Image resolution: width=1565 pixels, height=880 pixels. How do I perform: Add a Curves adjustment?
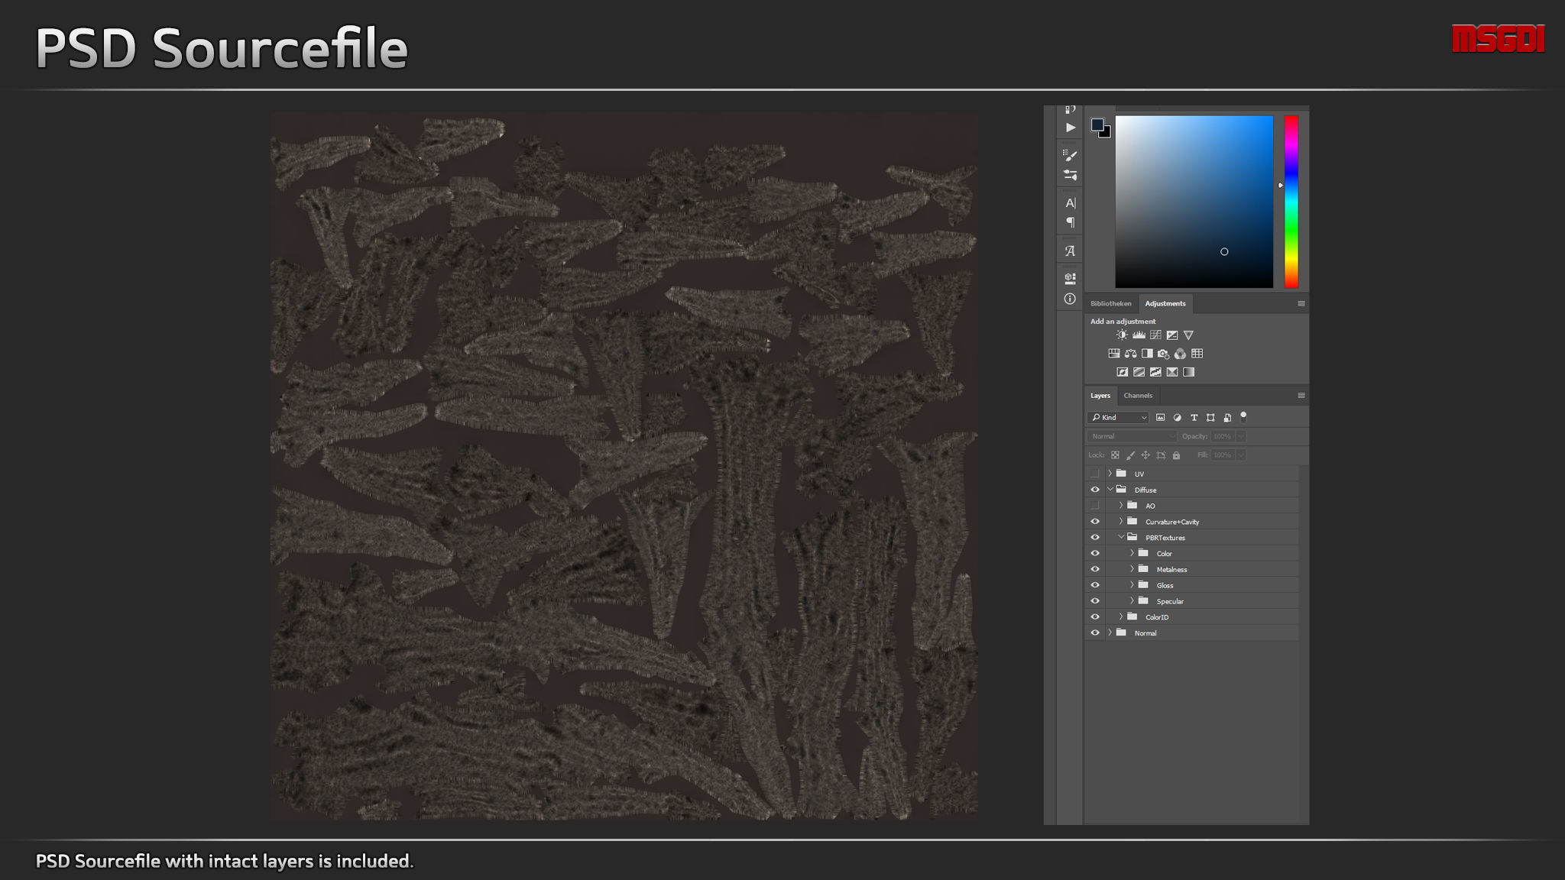pyautogui.click(x=1155, y=335)
